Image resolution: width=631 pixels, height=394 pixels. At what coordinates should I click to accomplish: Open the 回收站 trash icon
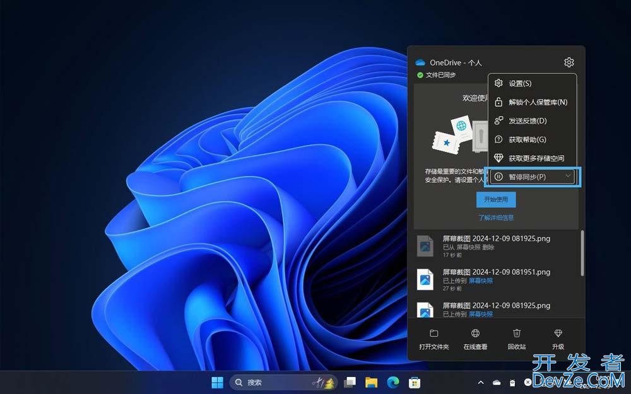(x=517, y=333)
